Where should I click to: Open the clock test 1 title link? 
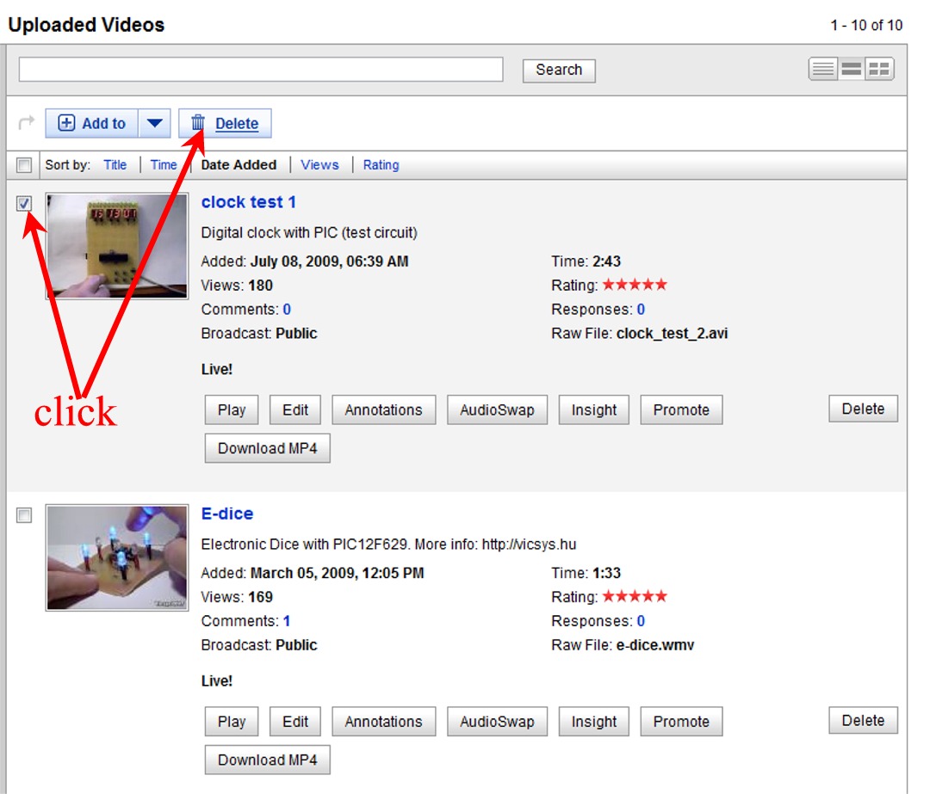point(249,202)
